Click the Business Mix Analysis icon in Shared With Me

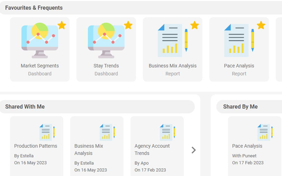pos(107,132)
